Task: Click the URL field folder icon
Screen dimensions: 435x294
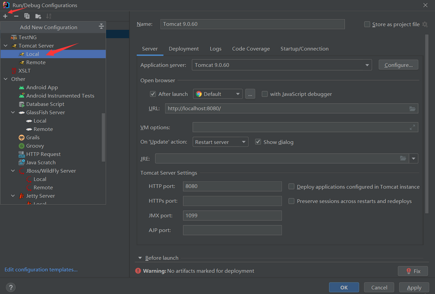Action: 412,108
